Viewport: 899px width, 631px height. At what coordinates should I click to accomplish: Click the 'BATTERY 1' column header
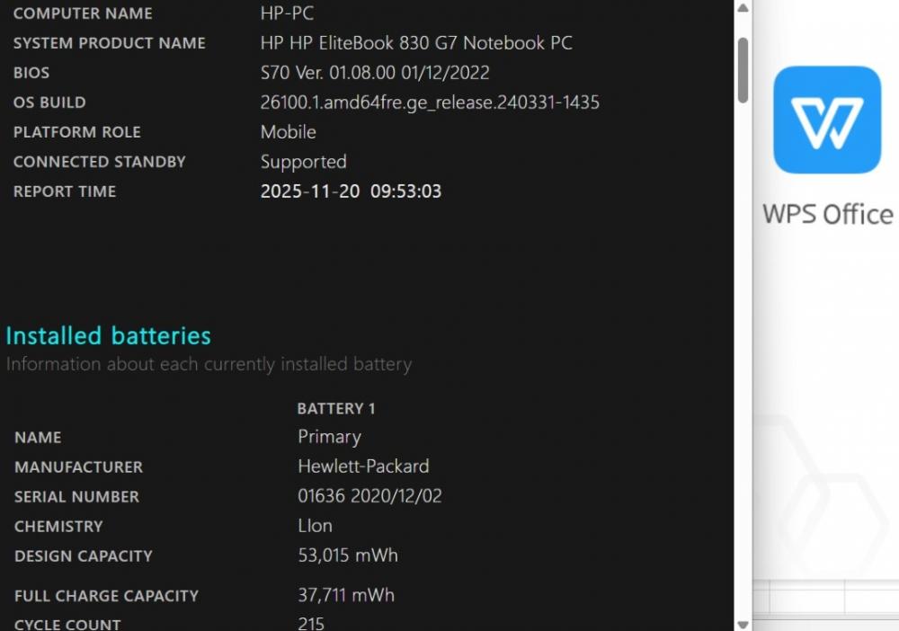(336, 409)
